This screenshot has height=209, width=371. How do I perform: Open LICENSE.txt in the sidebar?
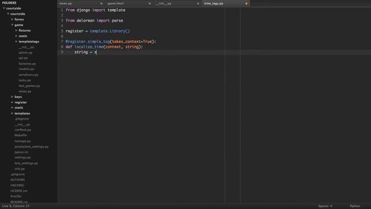(x=19, y=191)
